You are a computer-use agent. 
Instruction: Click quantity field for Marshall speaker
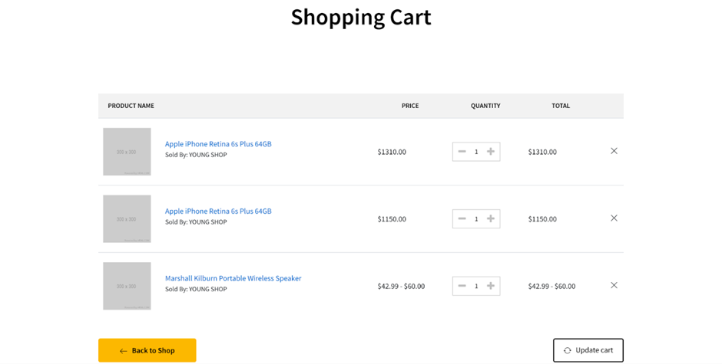476,286
